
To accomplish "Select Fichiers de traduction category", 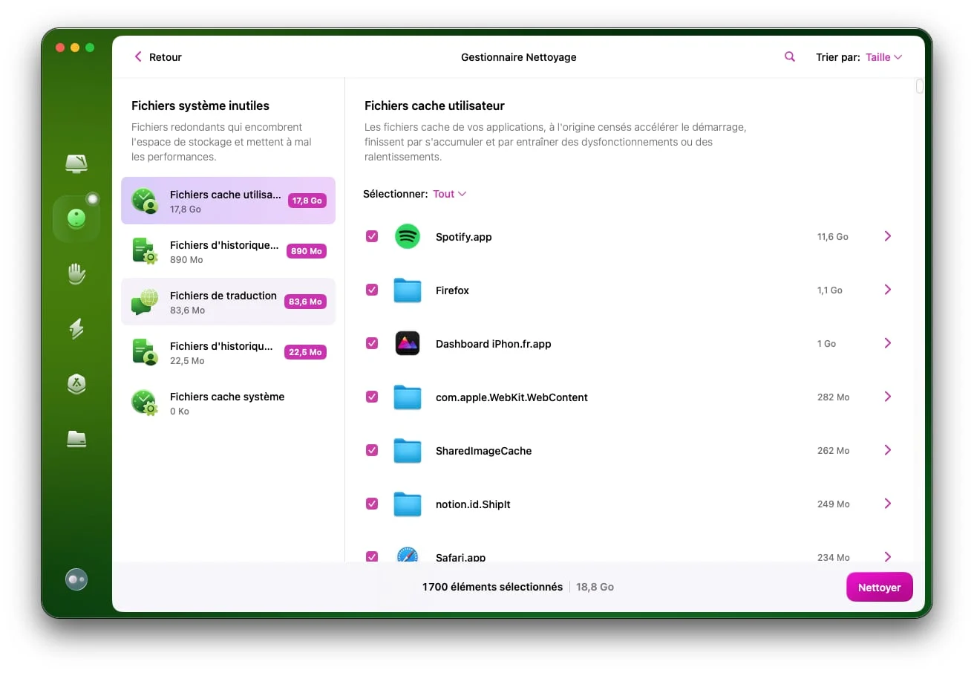I will (x=228, y=302).
